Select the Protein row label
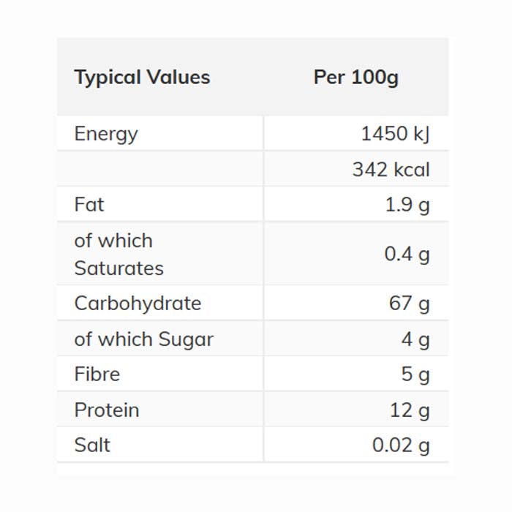This screenshot has width=512, height=512. pos(107,410)
